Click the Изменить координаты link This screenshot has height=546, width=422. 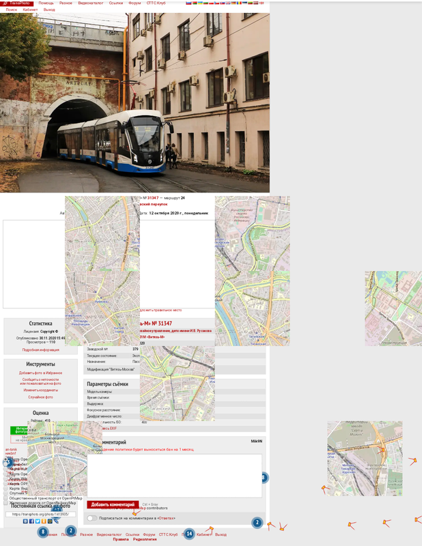click(x=41, y=390)
